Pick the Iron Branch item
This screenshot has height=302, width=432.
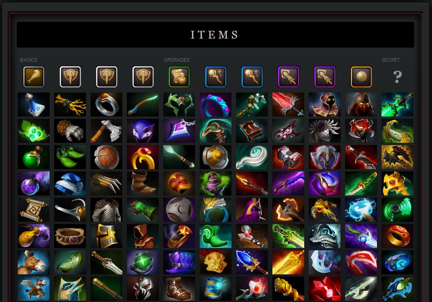70,104
